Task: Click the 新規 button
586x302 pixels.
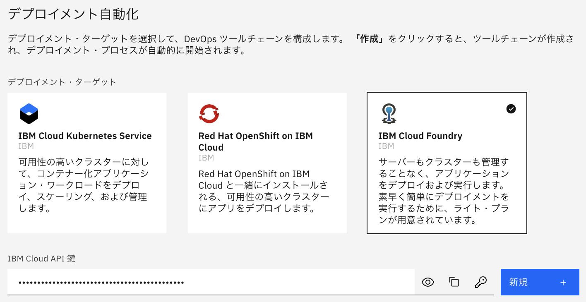Action: click(x=540, y=282)
